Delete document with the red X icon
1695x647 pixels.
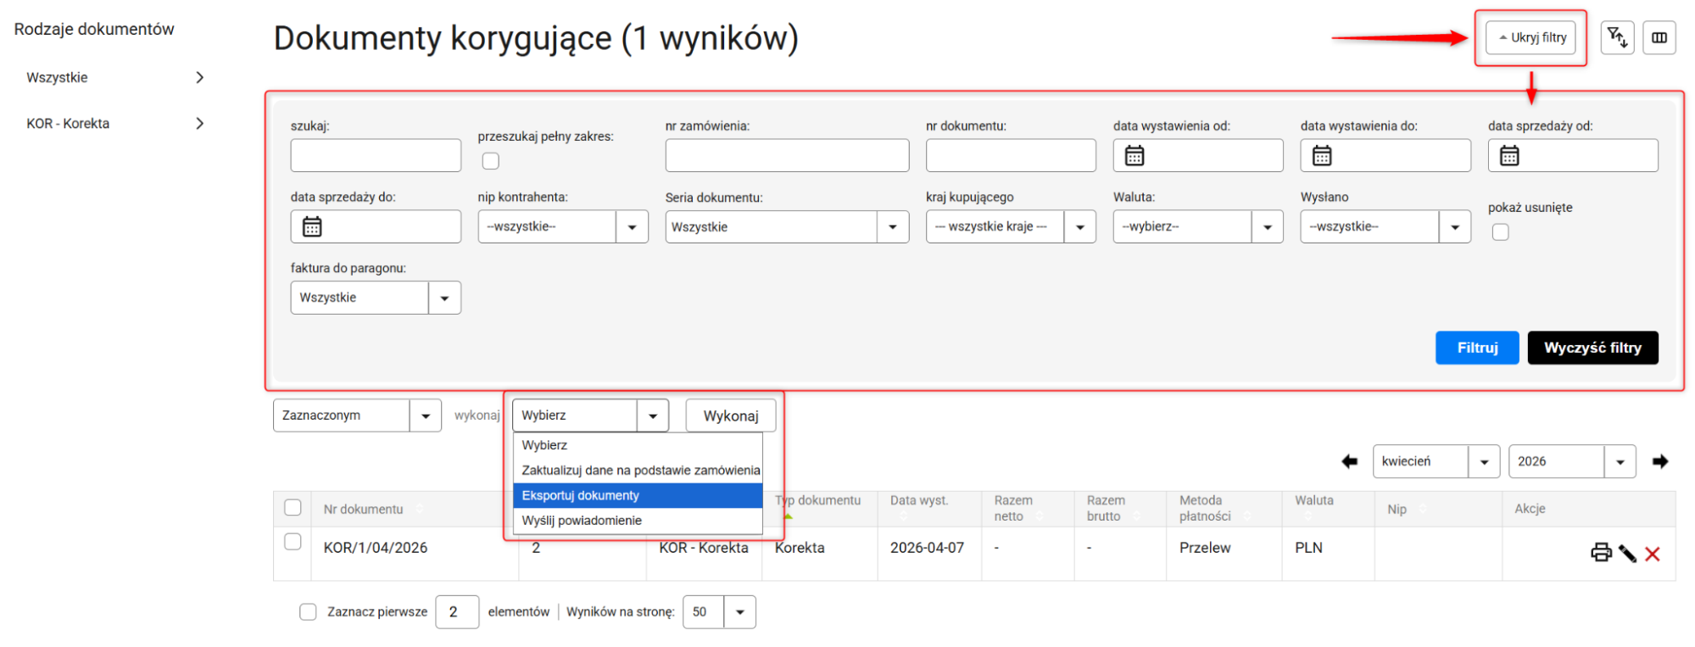1653,554
